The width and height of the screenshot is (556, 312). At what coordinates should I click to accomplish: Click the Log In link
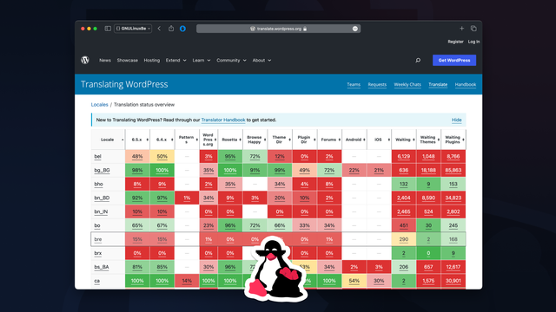pyautogui.click(x=473, y=42)
